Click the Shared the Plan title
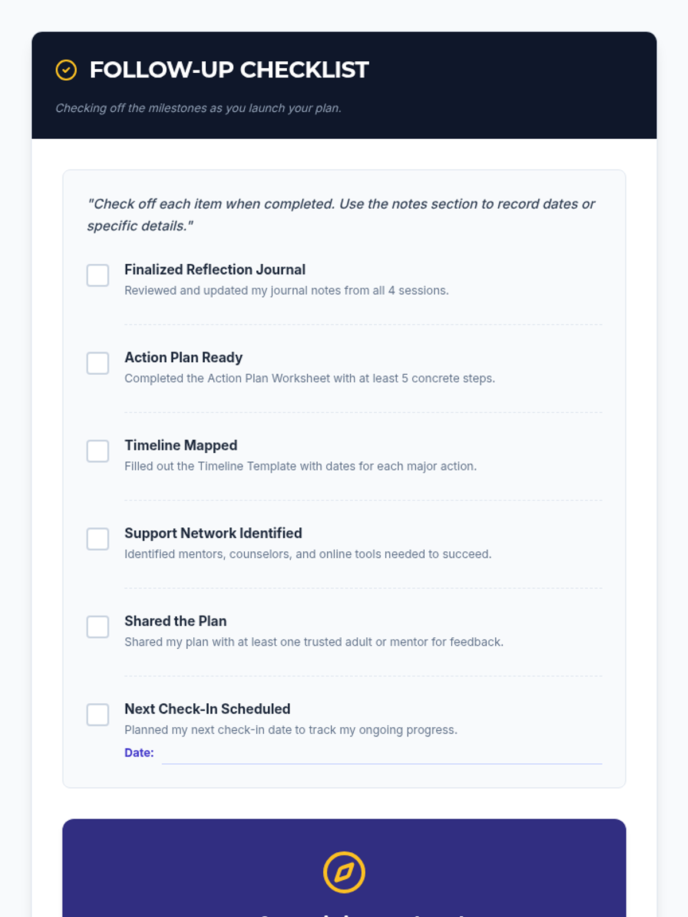This screenshot has width=688, height=917. pyautogui.click(x=175, y=621)
